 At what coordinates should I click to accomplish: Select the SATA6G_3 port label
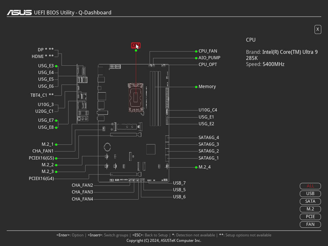209,144
